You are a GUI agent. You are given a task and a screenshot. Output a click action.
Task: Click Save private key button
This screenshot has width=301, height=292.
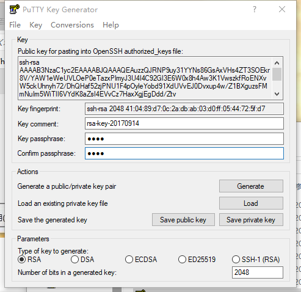click(x=251, y=220)
